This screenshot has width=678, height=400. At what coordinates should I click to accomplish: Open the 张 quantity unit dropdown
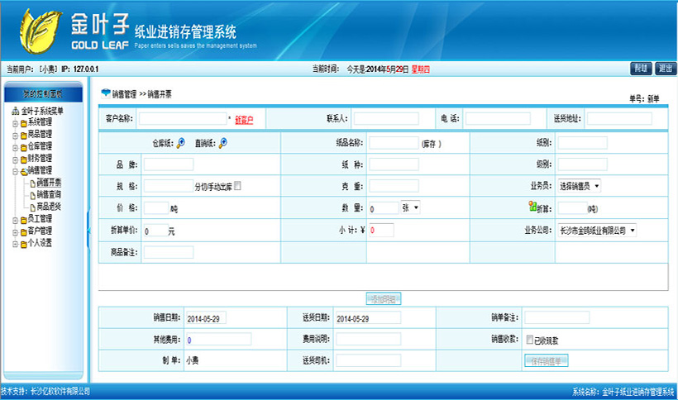click(410, 207)
